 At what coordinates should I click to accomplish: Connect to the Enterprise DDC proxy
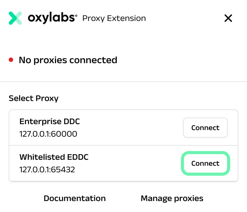pyautogui.click(x=205, y=128)
